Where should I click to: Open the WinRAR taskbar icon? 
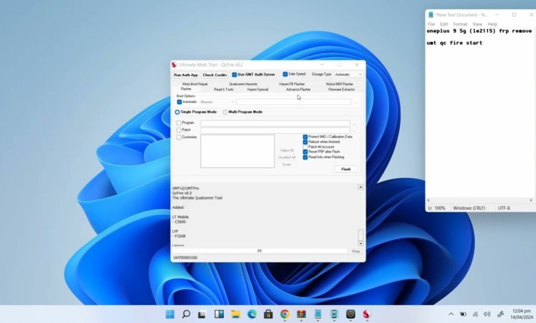301,314
